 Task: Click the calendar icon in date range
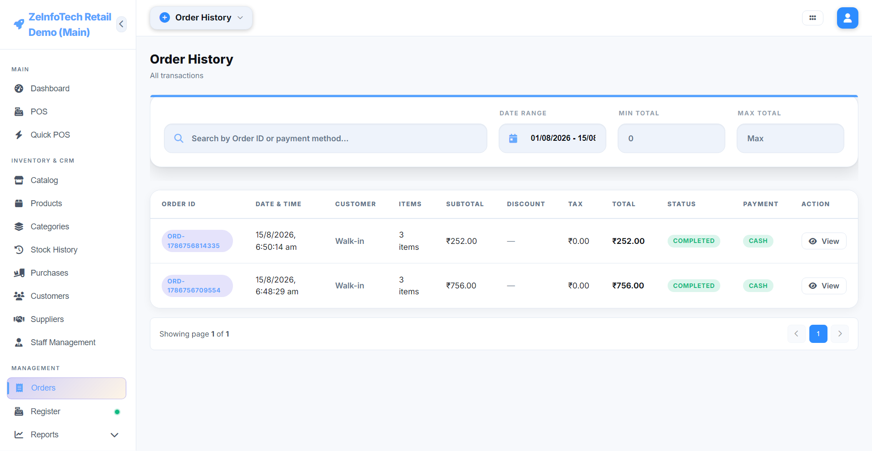click(x=513, y=138)
